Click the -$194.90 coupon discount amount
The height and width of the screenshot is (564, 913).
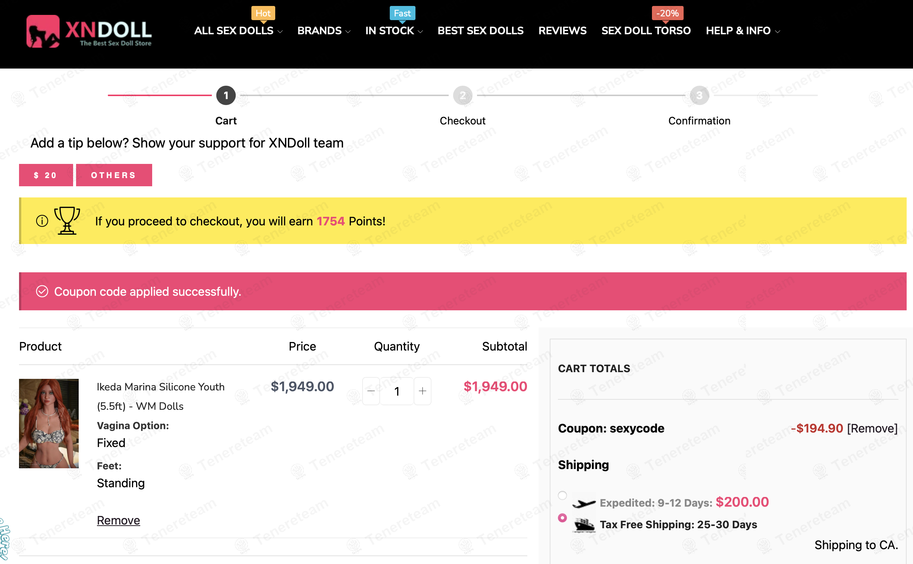click(x=817, y=428)
